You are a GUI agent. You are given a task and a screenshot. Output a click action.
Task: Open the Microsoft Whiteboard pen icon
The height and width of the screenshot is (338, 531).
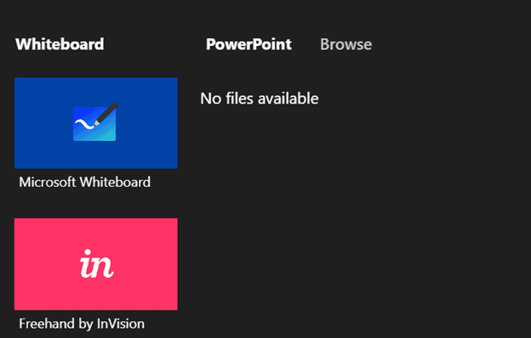click(95, 121)
